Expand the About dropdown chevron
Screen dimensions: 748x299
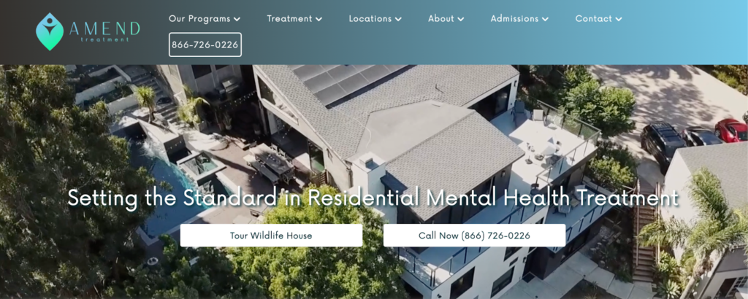point(460,20)
